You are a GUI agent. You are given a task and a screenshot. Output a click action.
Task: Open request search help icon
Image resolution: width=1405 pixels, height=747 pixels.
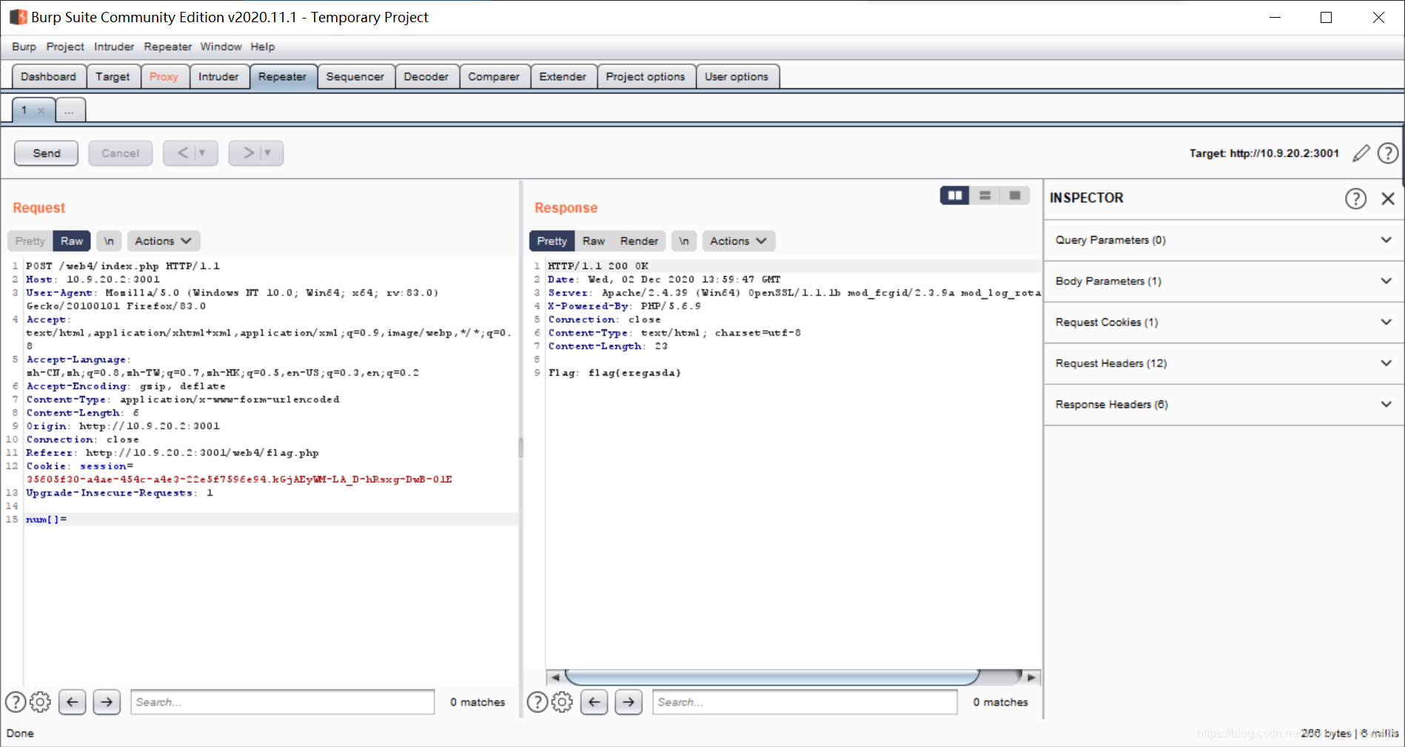16,701
